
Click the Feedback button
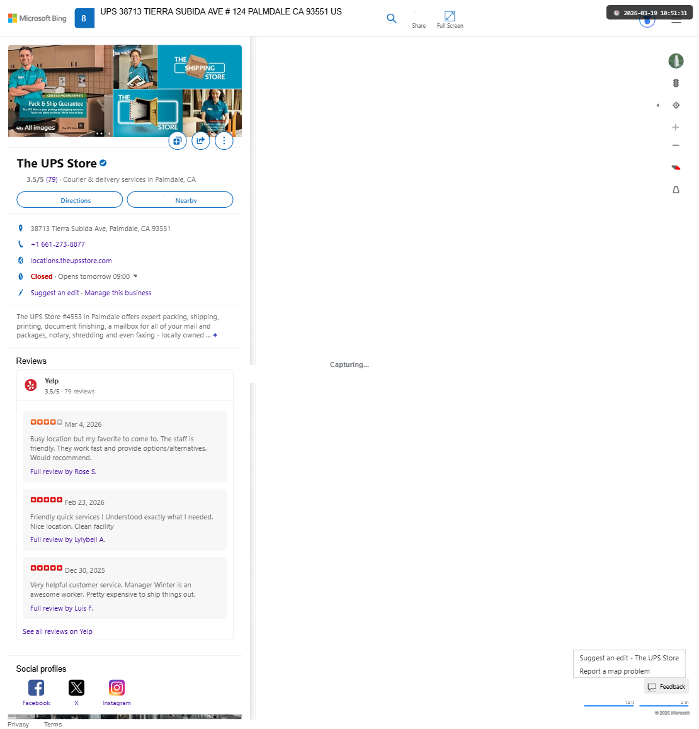[x=666, y=687]
